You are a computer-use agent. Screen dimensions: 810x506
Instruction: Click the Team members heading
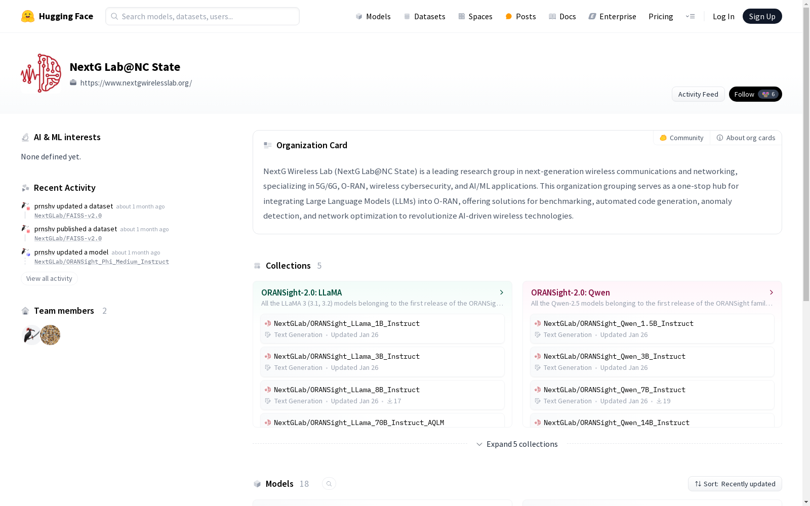(x=64, y=311)
